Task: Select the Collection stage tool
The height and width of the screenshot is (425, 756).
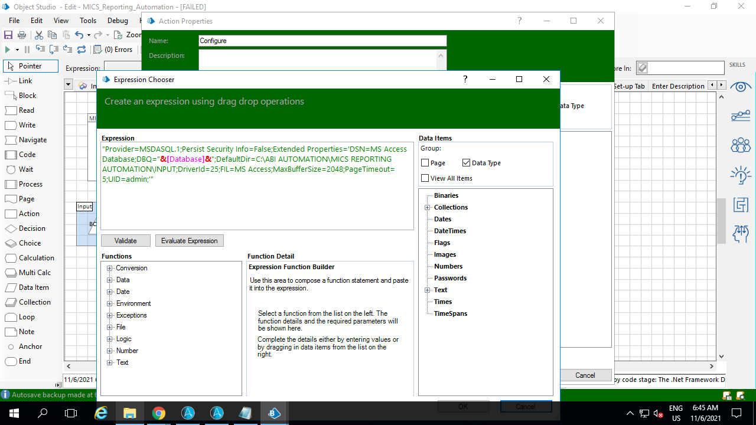Action: (28, 302)
